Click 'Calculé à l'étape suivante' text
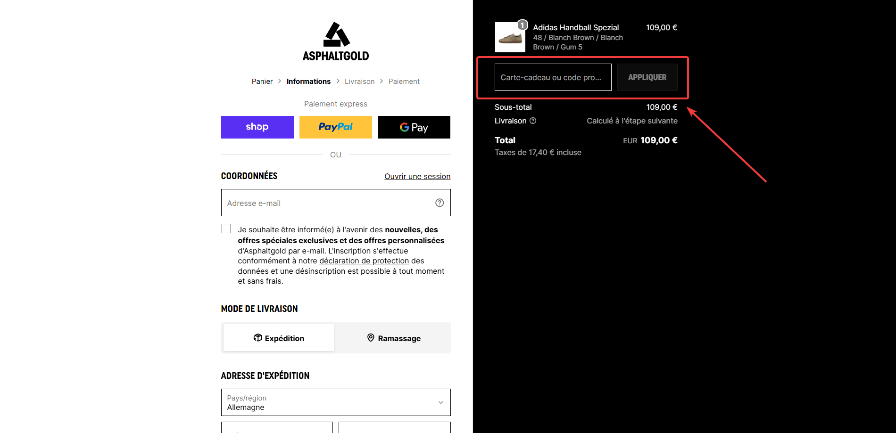The width and height of the screenshot is (896, 433). tap(632, 121)
